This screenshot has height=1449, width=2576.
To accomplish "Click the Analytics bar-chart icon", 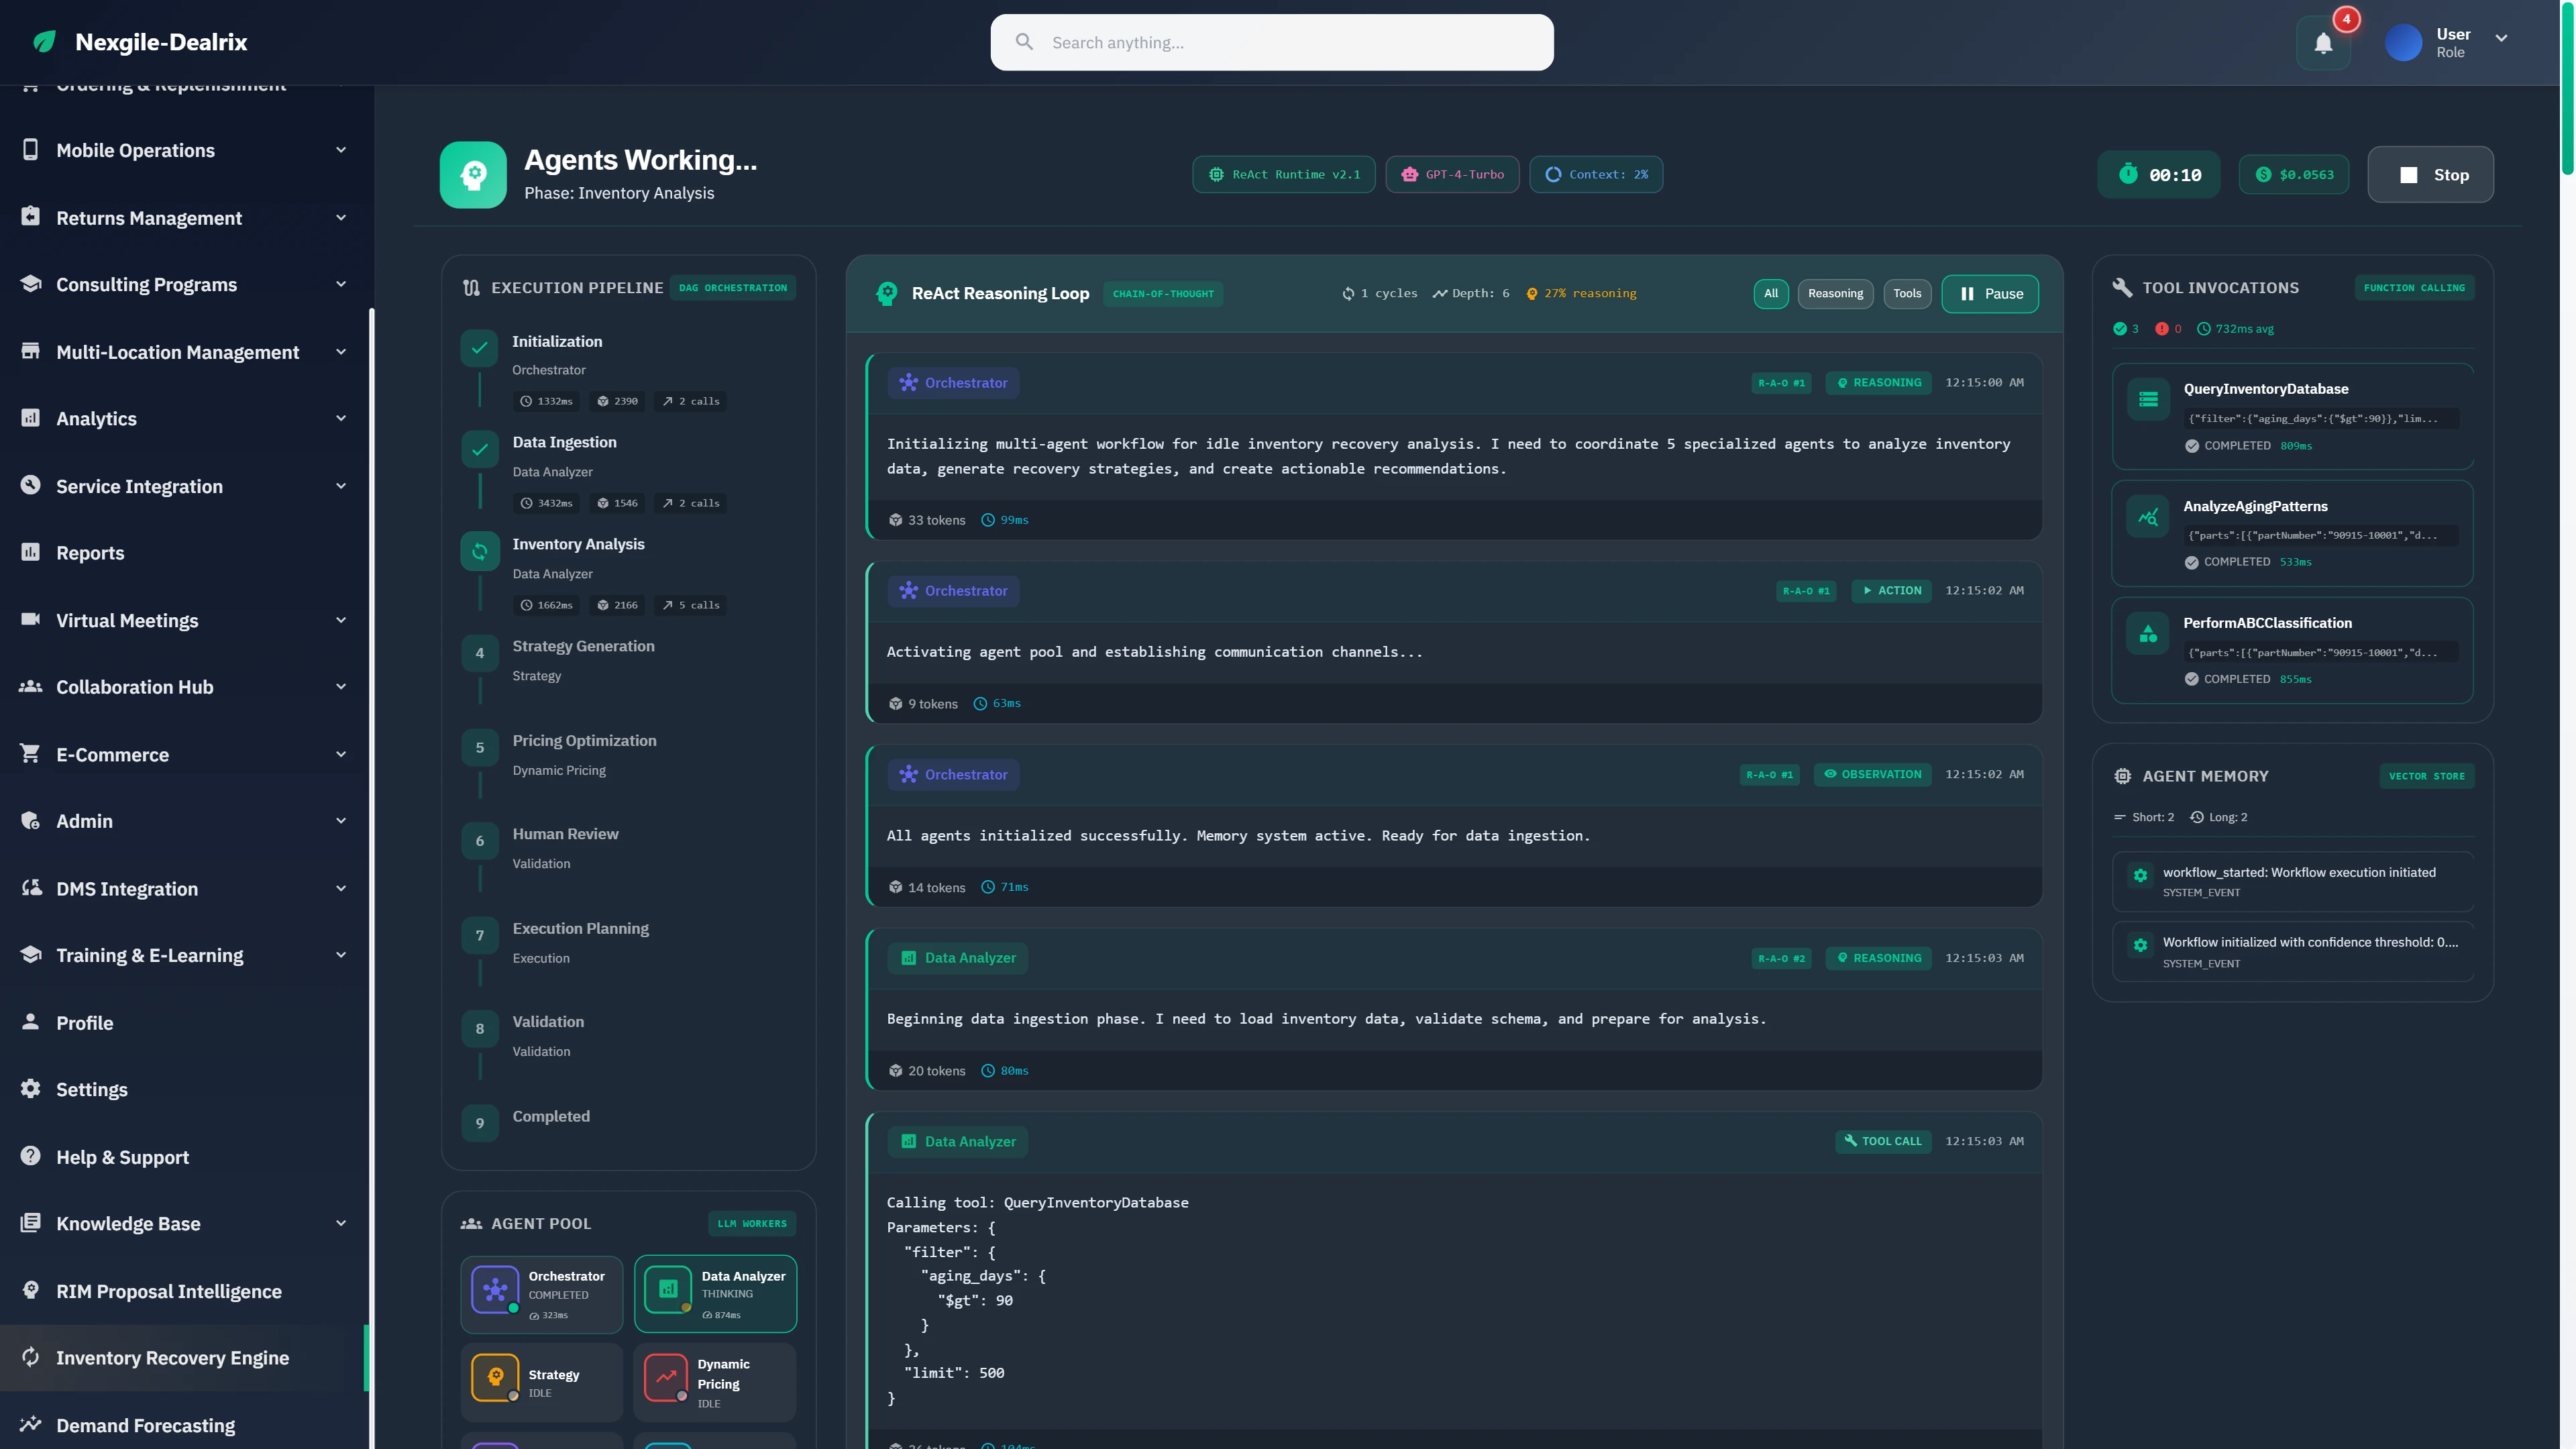I will (30, 418).
